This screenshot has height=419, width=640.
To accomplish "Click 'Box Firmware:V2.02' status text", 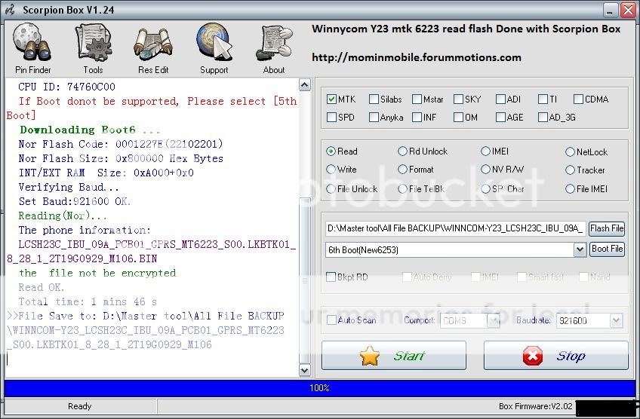I will click(x=536, y=406).
